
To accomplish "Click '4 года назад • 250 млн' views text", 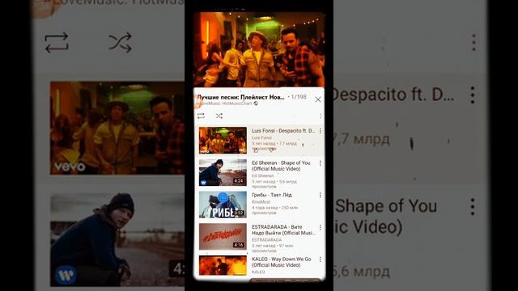I will click(x=275, y=208).
